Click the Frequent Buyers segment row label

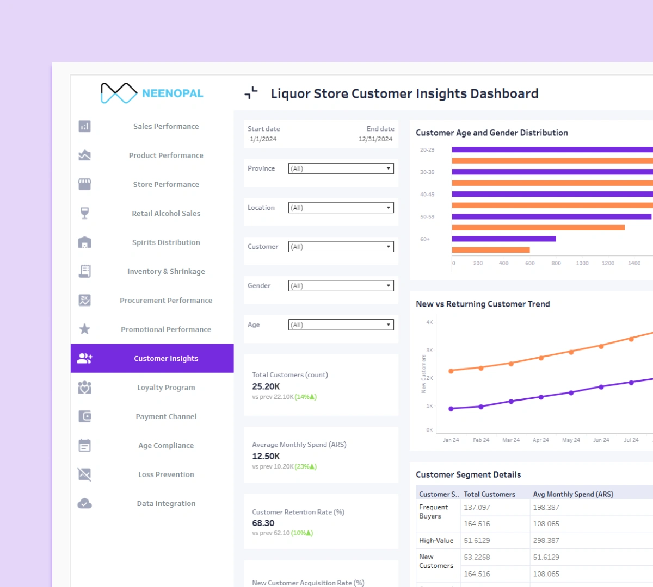tap(434, 511)
